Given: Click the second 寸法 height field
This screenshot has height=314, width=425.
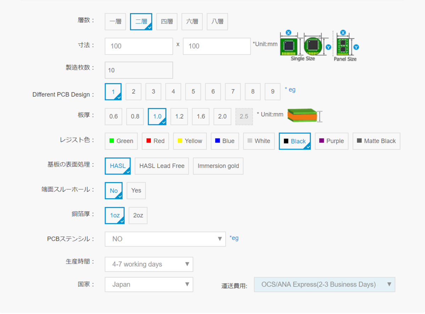Looking at the screenshot, I should point(217,46).
